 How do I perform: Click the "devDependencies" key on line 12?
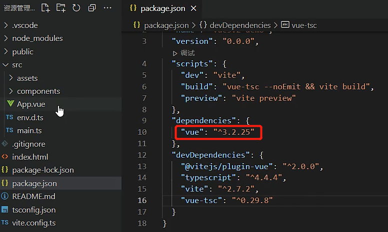coord(210,155)
